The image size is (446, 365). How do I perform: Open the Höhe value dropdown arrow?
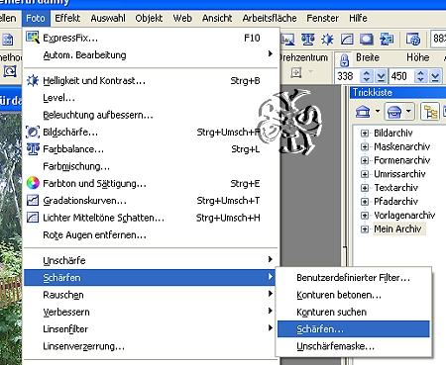point(435,76)
